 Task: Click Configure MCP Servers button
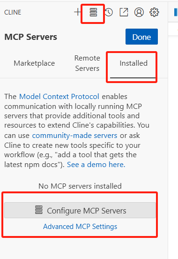[x=80, y=210]
